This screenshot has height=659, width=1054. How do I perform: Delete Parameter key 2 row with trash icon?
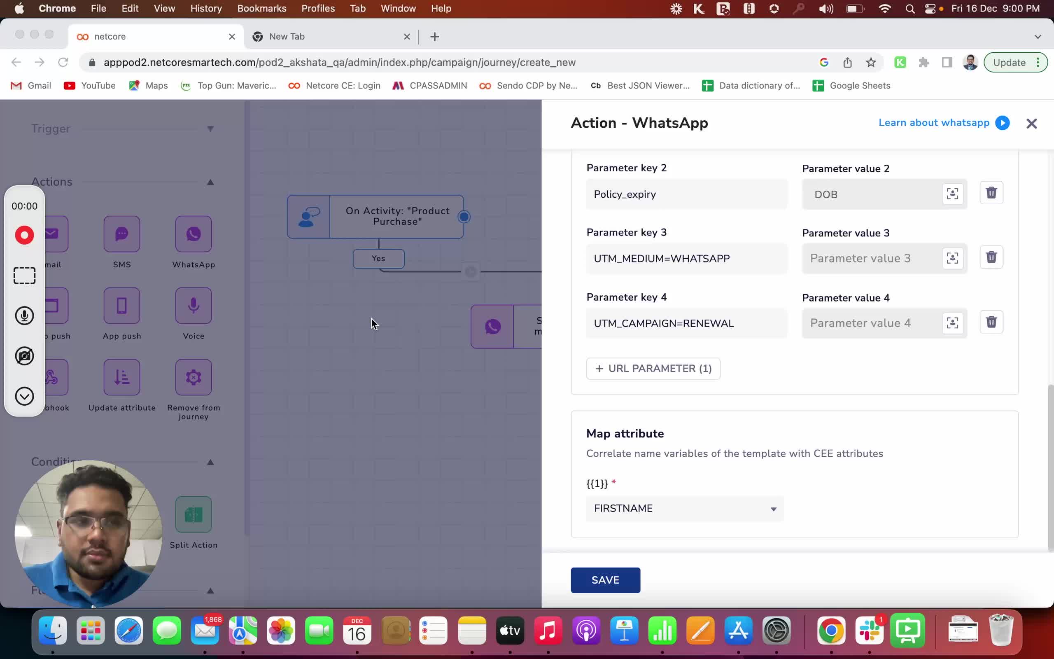[991, 193]
